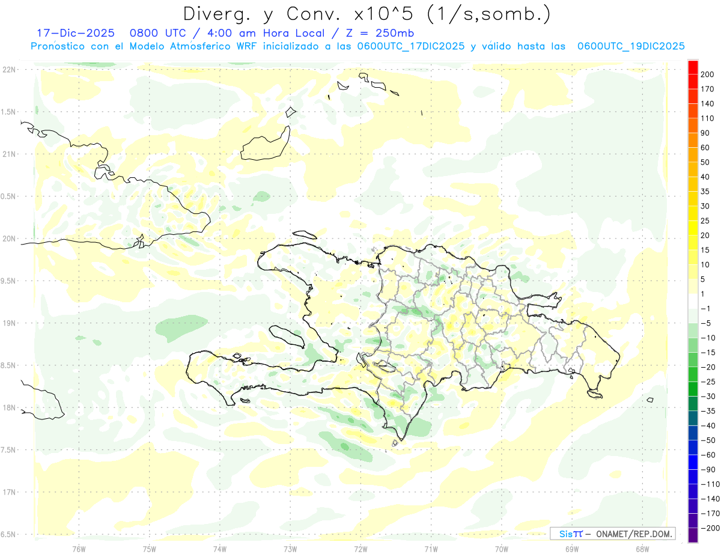
Task: Click the orange colorbar band between 60 and 90
Action: 693,141
